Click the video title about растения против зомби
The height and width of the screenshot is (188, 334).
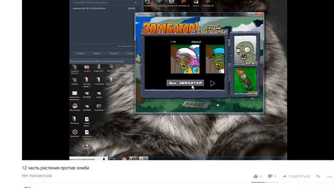coord(55,168)
